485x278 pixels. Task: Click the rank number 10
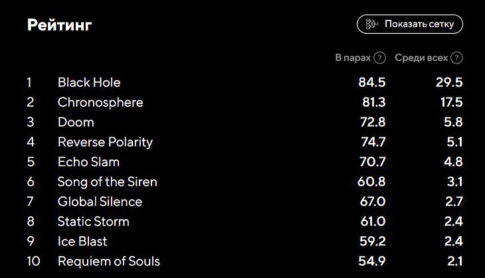coord(33,261)
